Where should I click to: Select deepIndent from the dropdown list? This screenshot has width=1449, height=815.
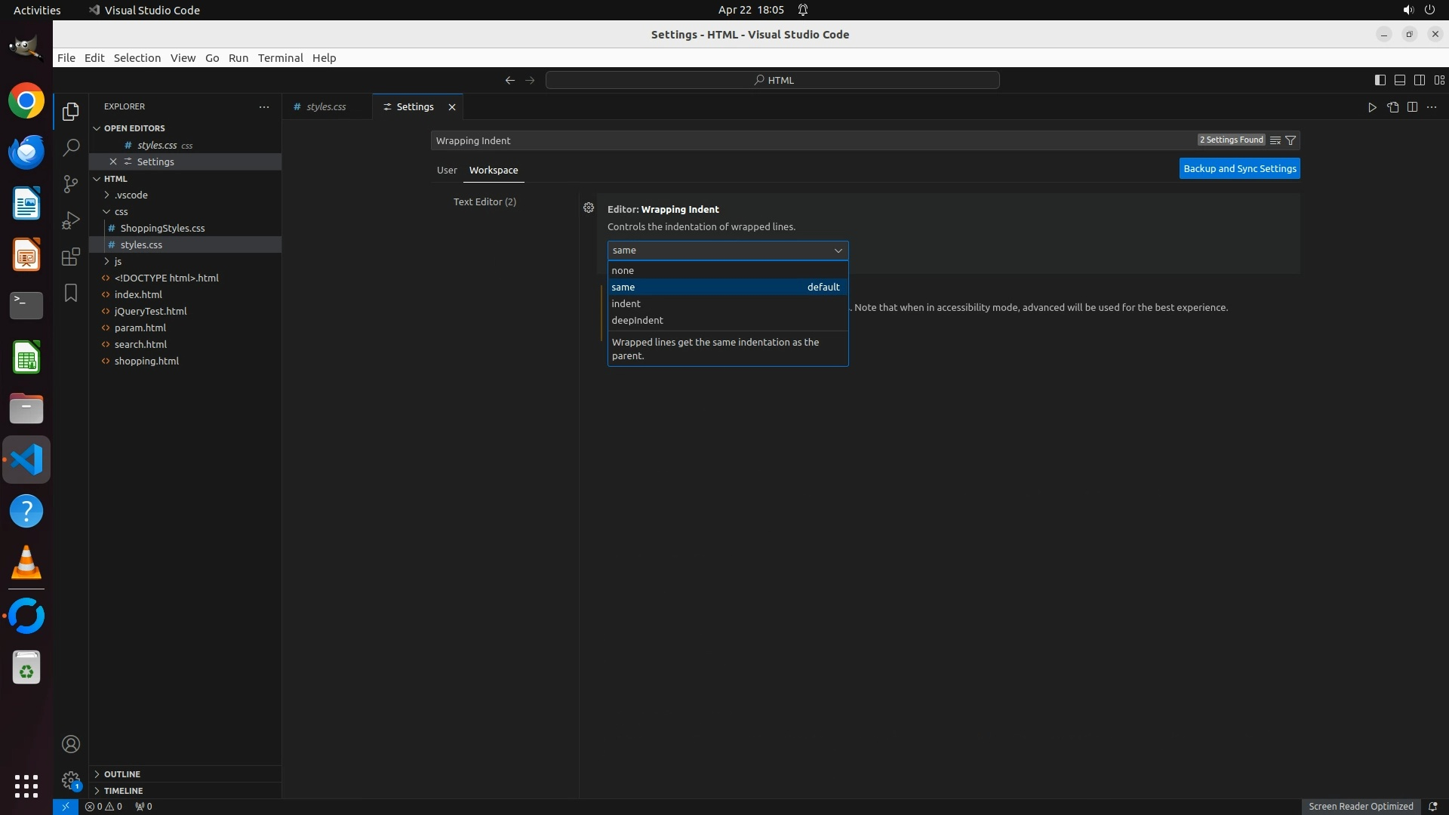pos(638,321)
